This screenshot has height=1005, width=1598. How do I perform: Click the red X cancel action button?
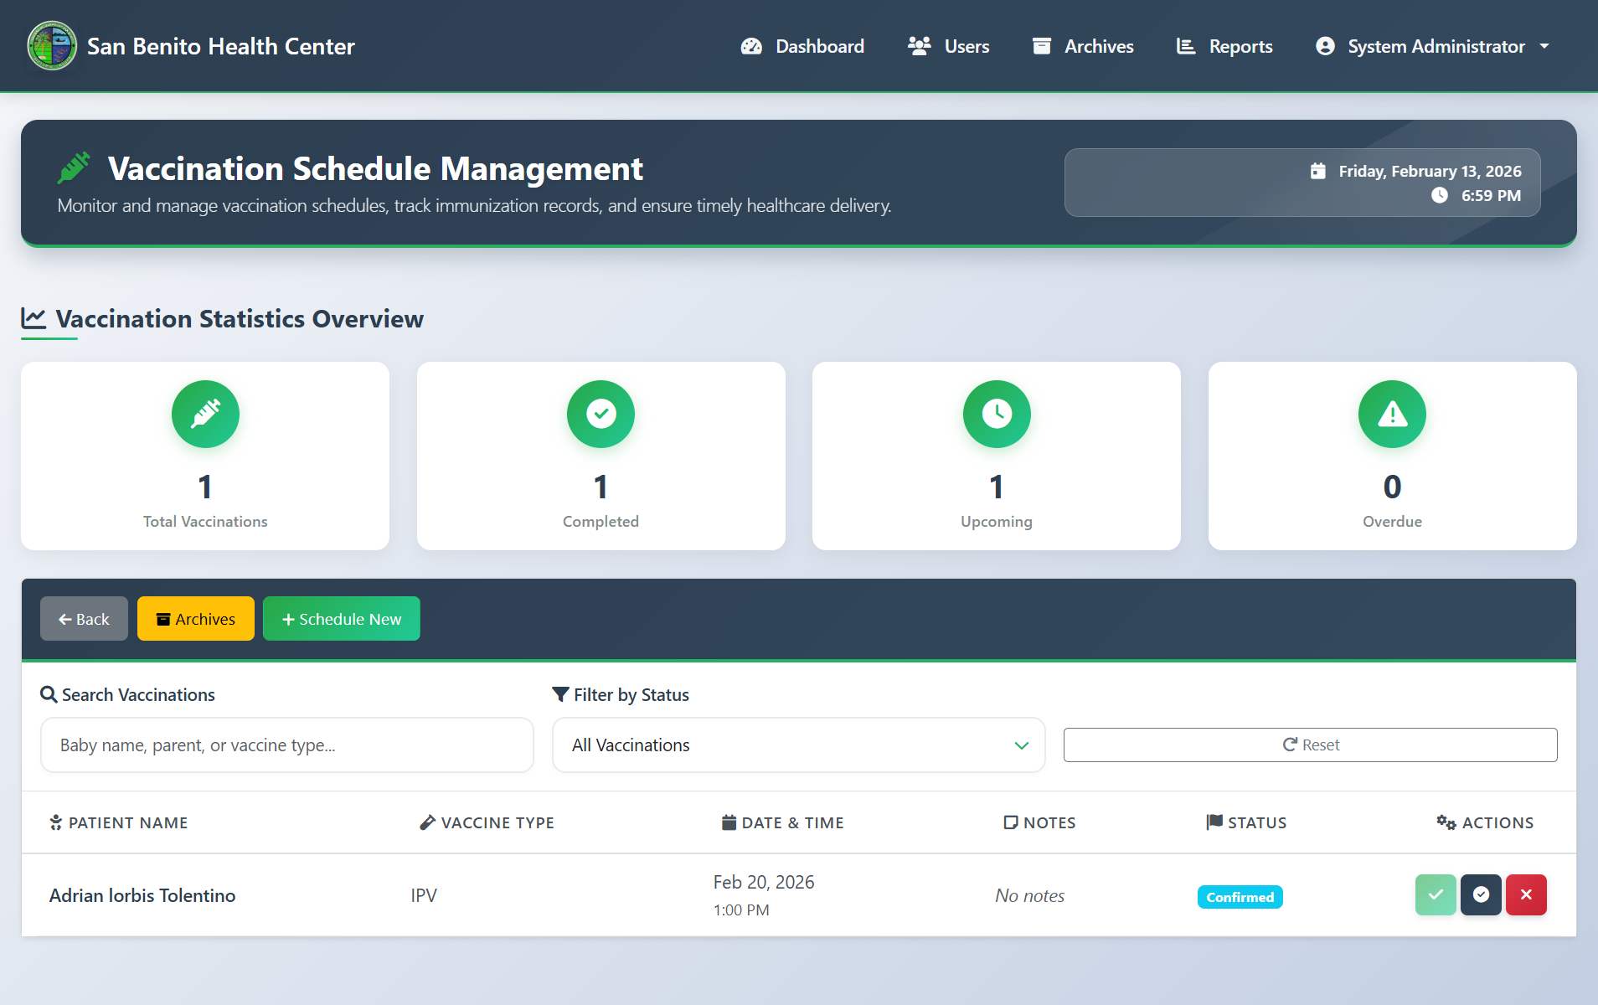pos(1526,894)
